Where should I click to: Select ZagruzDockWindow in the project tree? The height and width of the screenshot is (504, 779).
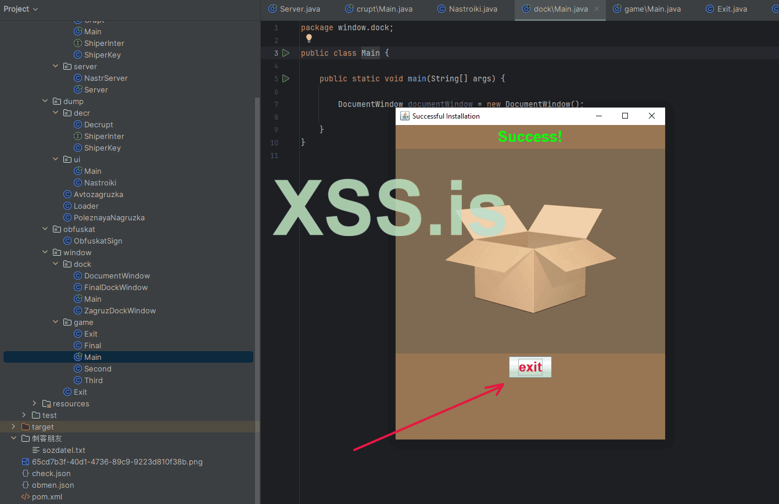pyautogui.click(x=120, y=310)
